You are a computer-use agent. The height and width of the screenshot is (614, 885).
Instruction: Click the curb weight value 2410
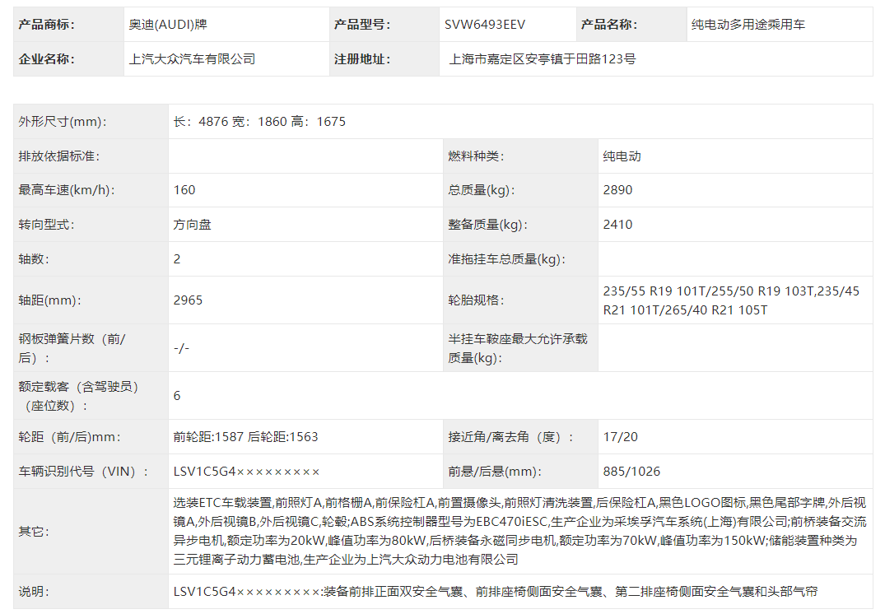(x=617, y=225)
